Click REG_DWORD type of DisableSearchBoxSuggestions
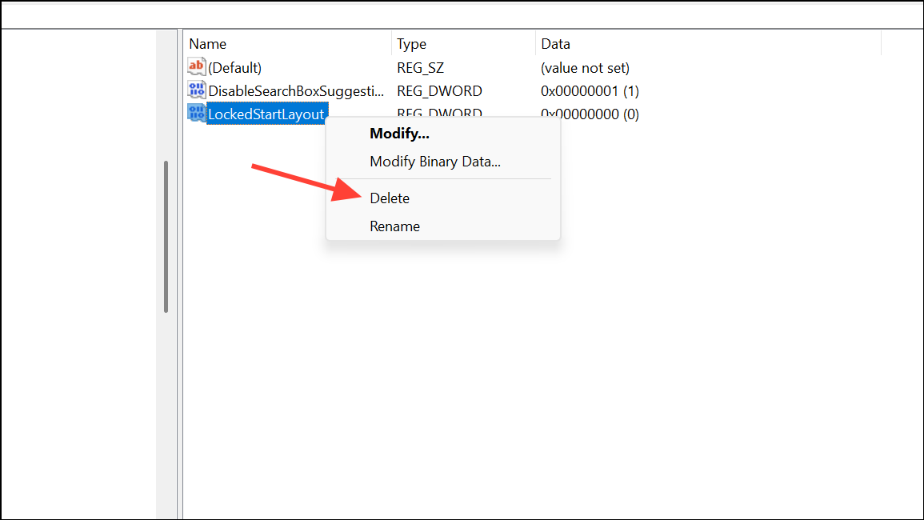This screenshot has height=520, width=924. (x=439, y=90)
